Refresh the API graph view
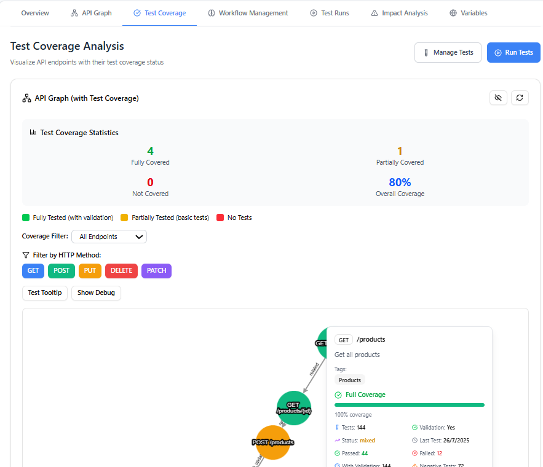 point(520,98)
